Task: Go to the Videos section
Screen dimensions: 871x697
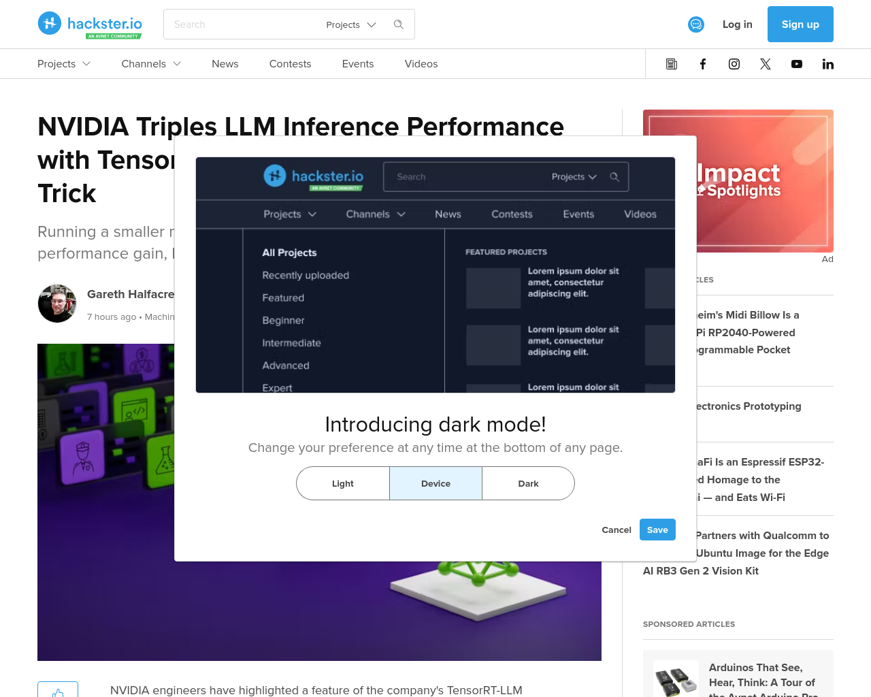Action: click(421, 64)
